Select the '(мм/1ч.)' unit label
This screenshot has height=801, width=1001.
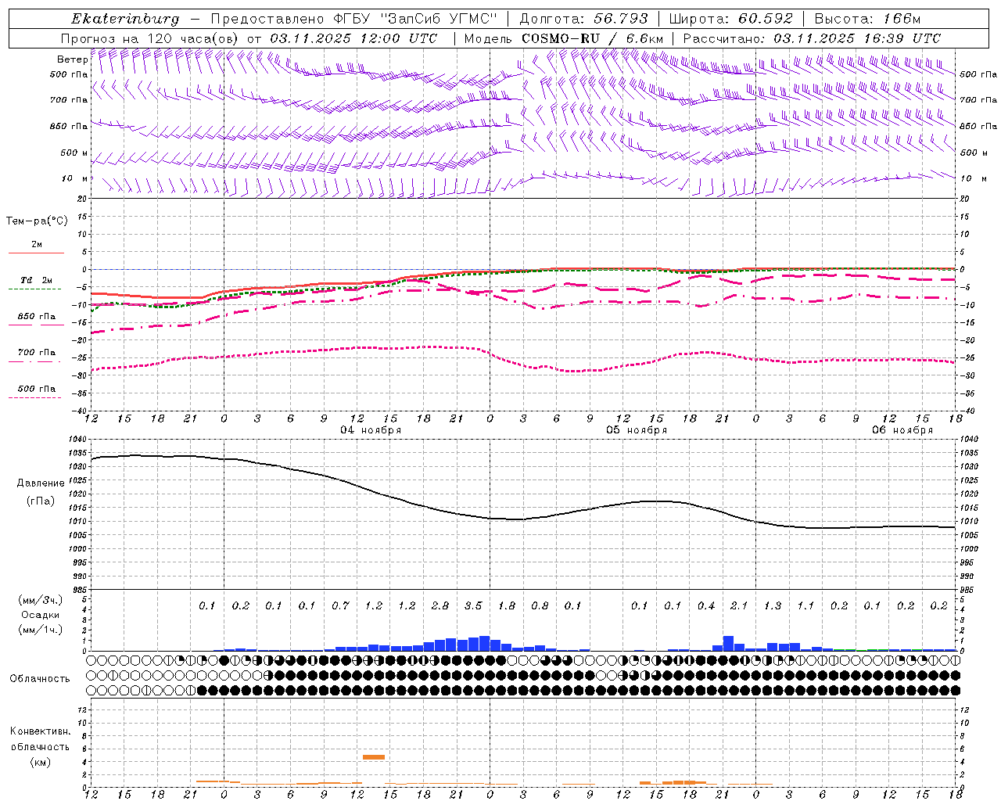pos(40,630)
